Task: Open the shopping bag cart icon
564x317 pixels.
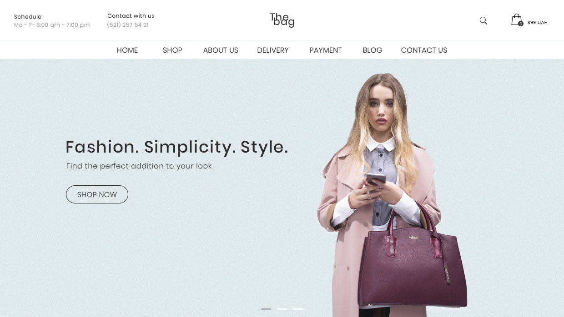Action: pyautogui.click(x=516, y=20)
